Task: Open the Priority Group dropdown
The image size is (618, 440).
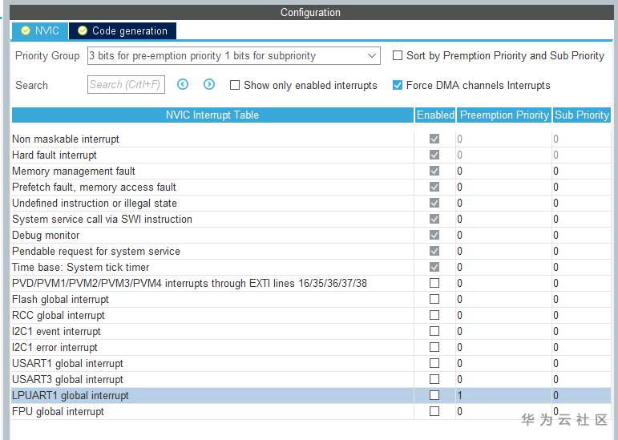Action: (234, 55)
